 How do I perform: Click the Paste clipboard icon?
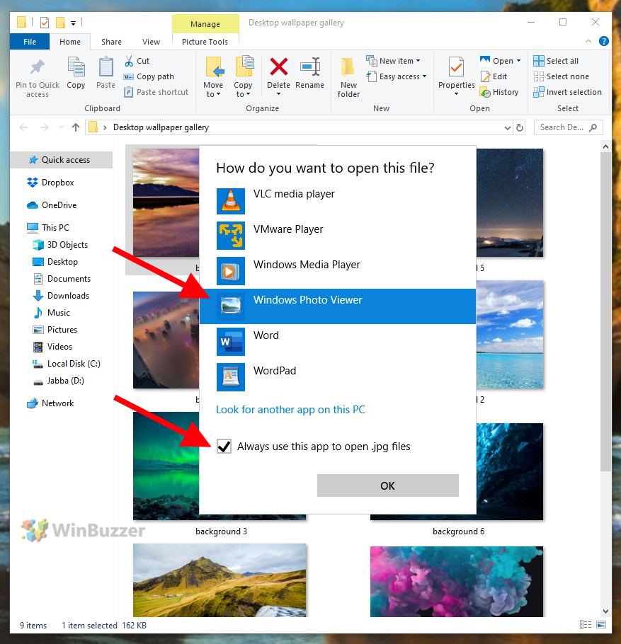[x=106, y=67]
